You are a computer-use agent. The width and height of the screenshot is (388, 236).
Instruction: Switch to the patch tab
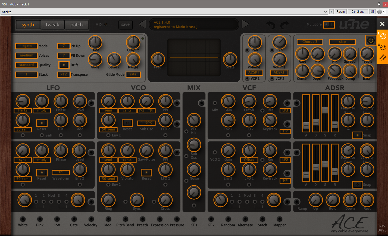click(77, 24)
